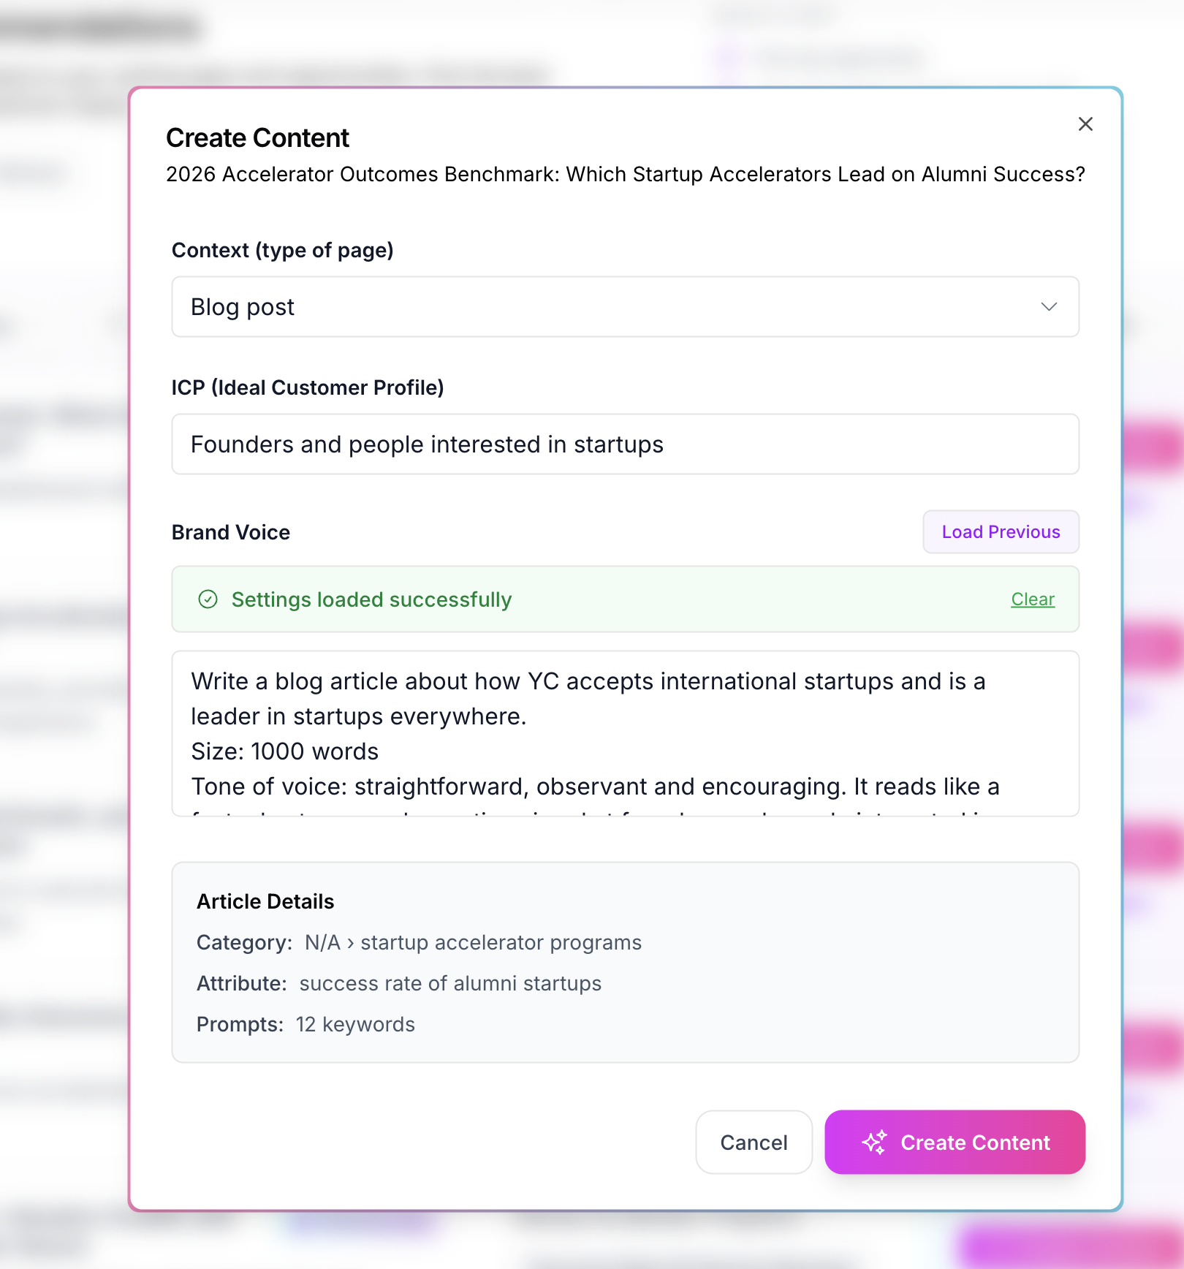Click the chevron arrow in Context dropdown

1049,307
